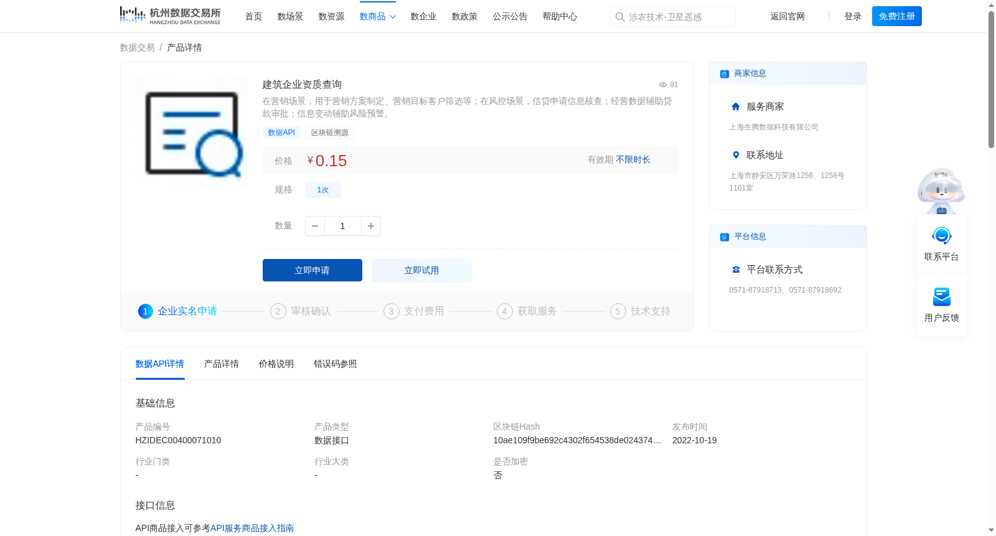Click the quantity number field
Image resolution: width=996 pixels, height=536 pixels.
coord(343,226)
